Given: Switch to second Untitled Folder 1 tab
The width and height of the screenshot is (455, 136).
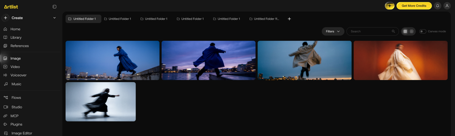Looking at the screenshot, I should [x=118, y=19].
